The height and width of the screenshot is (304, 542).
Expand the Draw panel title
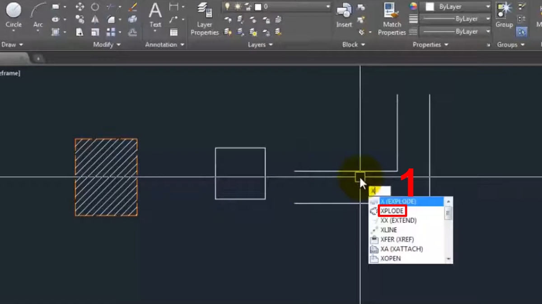pos(12,45)
